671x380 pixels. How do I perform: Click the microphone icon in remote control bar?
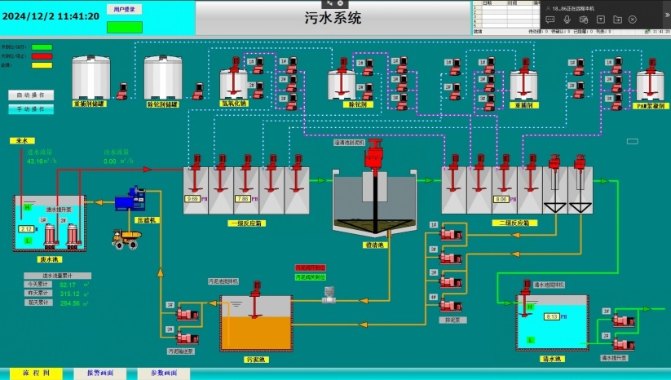(567, 20)
